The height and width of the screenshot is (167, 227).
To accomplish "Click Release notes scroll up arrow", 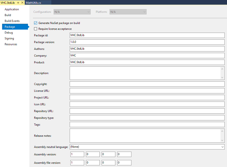I will pyautogui.click(x=222, y=131).
